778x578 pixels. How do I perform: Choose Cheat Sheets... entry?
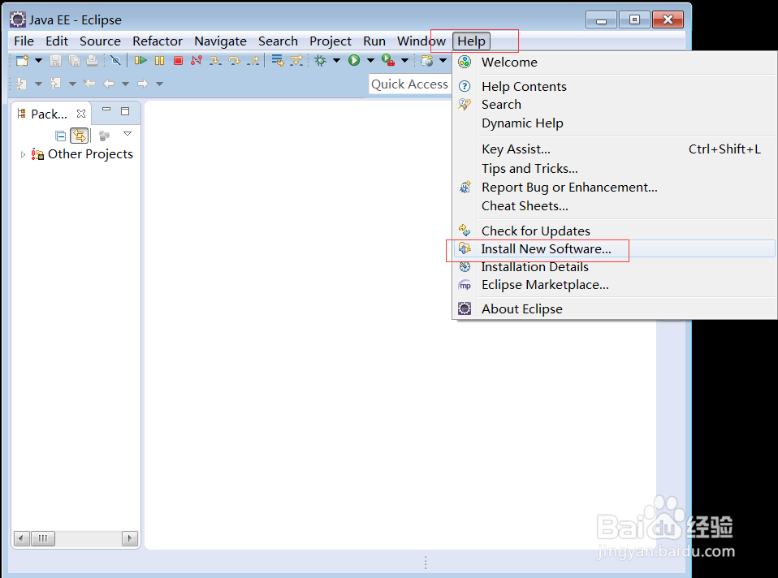click(x=616, y=206)
